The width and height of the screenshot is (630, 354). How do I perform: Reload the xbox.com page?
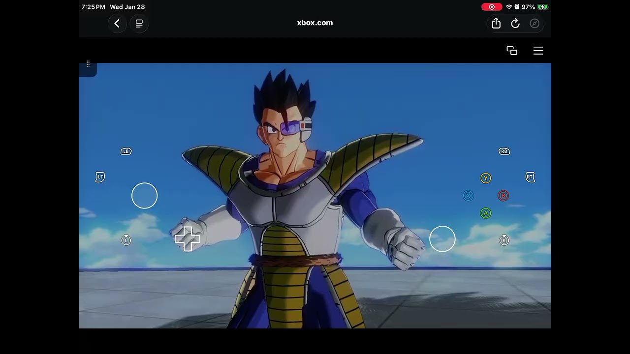[x=515, y=23]
